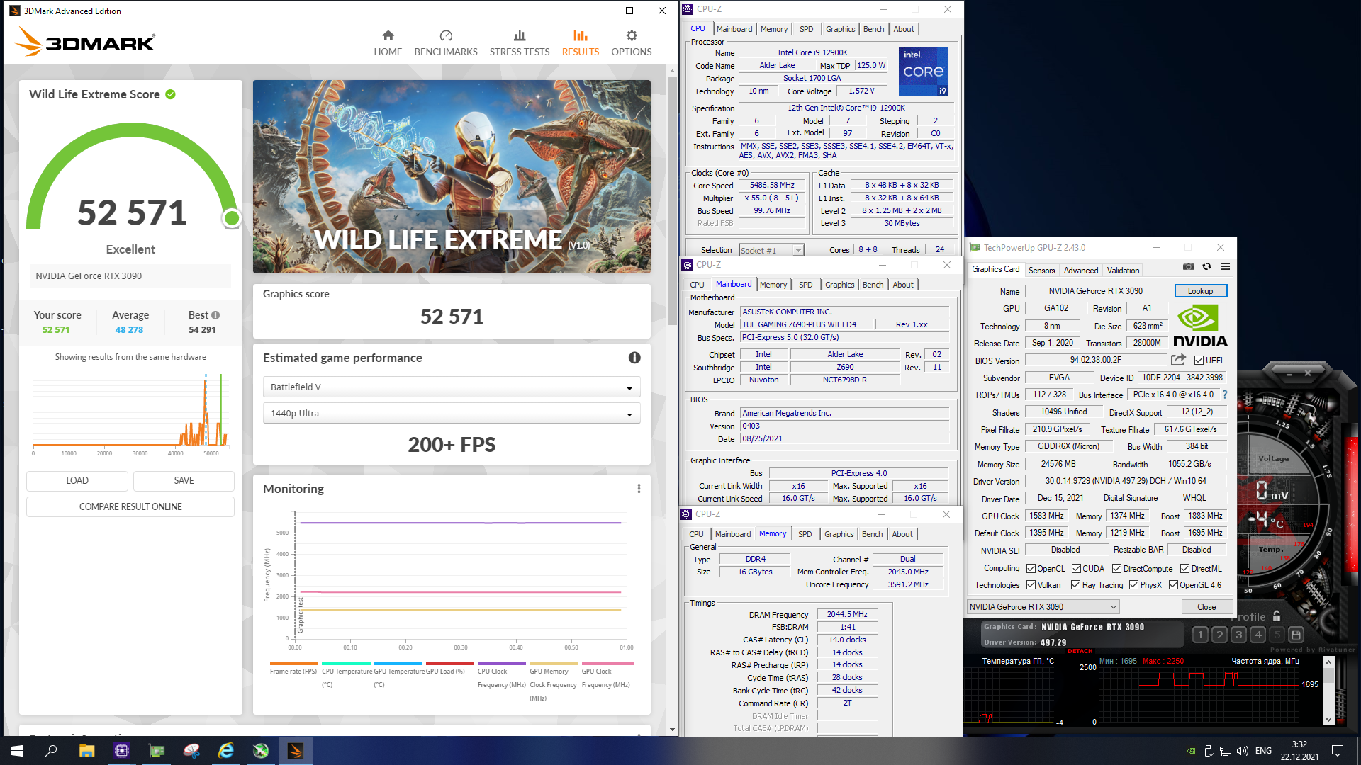
Task: Open the Windows notification center
Action: 1338,751
